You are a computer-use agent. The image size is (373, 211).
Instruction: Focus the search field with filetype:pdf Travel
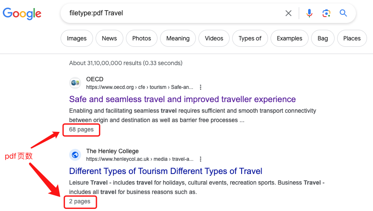pos(171,13)
